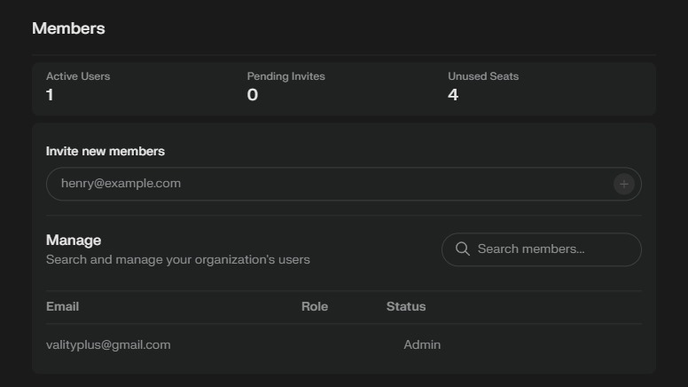Click the plus icon to add invite
This screenshot has width=688, height=387.
(623, 184)
